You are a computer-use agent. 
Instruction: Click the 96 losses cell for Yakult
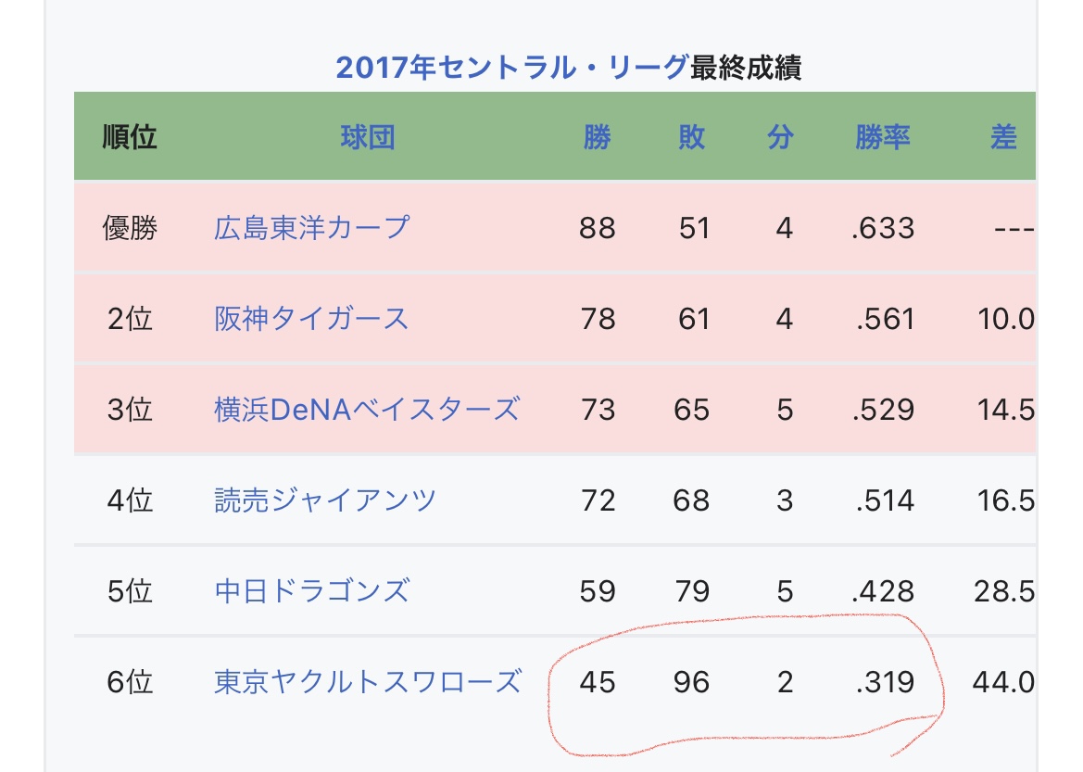click(x=691, y=683)
